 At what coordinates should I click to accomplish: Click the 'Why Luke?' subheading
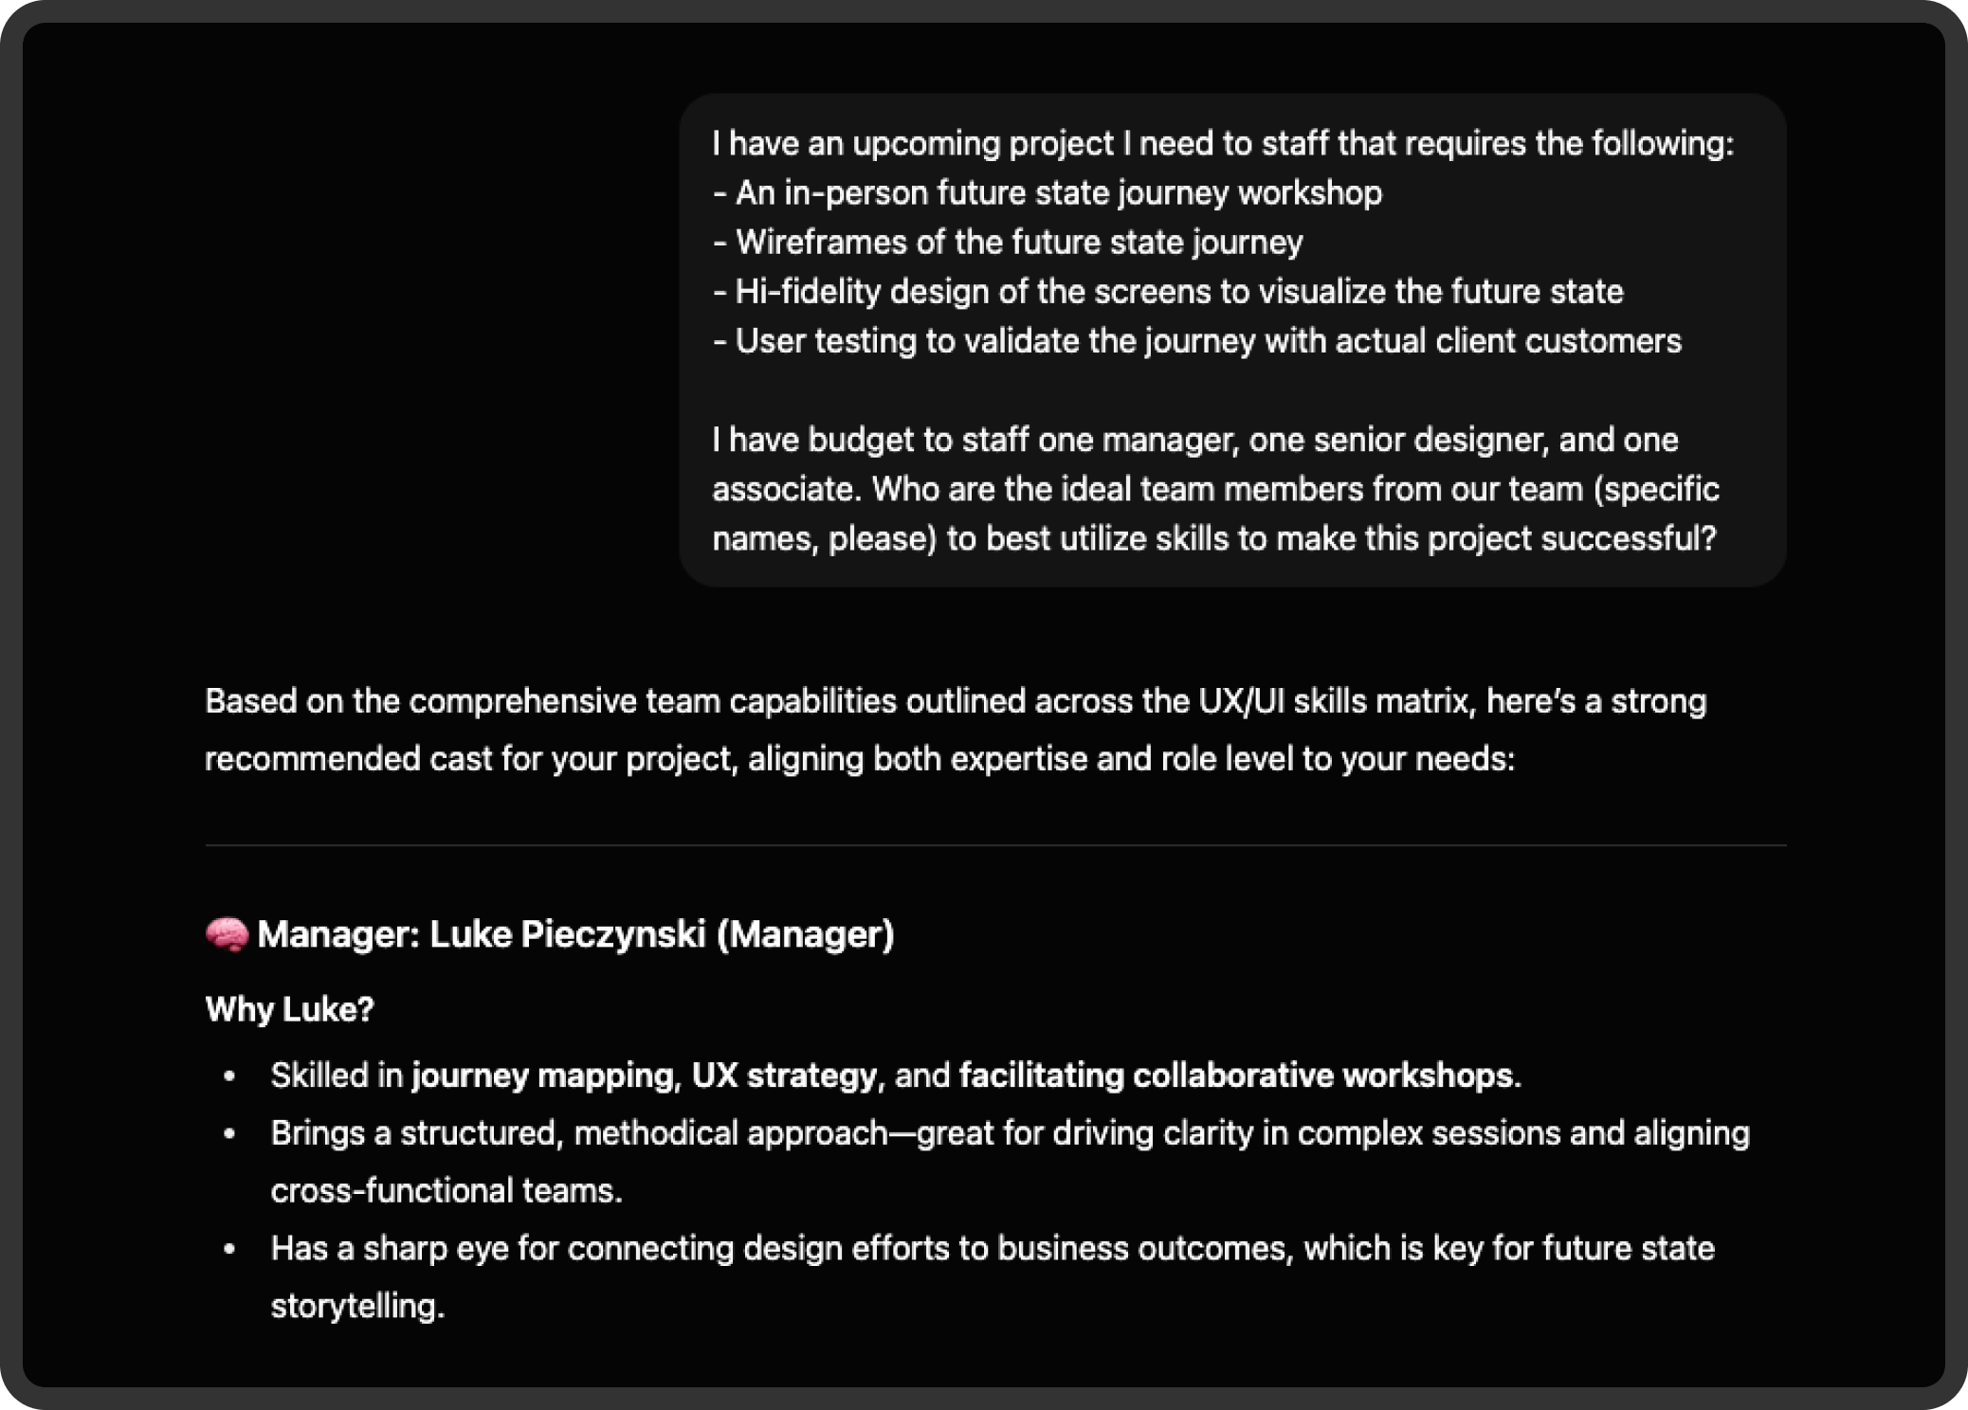pos(290,1009)
